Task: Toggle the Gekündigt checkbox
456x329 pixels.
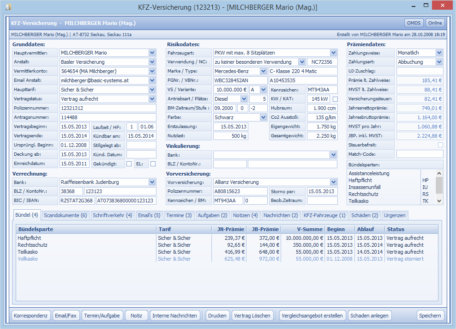Action: (129, 164)
